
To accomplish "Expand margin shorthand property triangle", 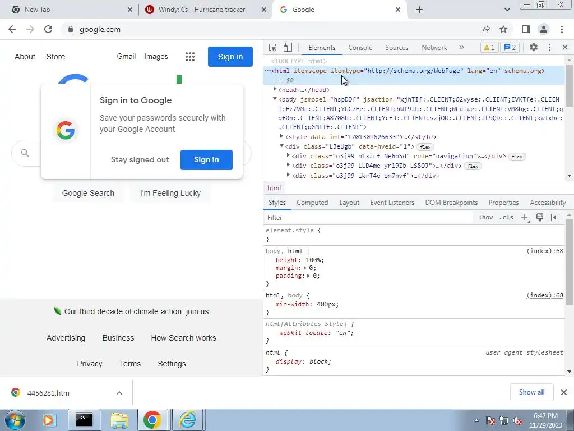I will [x=305, y=268].
